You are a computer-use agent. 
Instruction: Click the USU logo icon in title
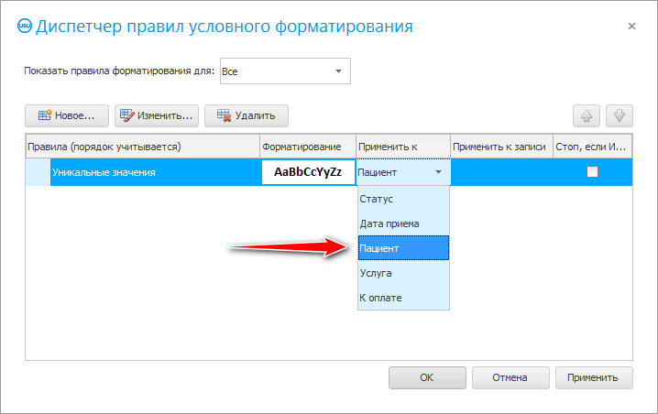pyautogui.click(x=25, y=26)
